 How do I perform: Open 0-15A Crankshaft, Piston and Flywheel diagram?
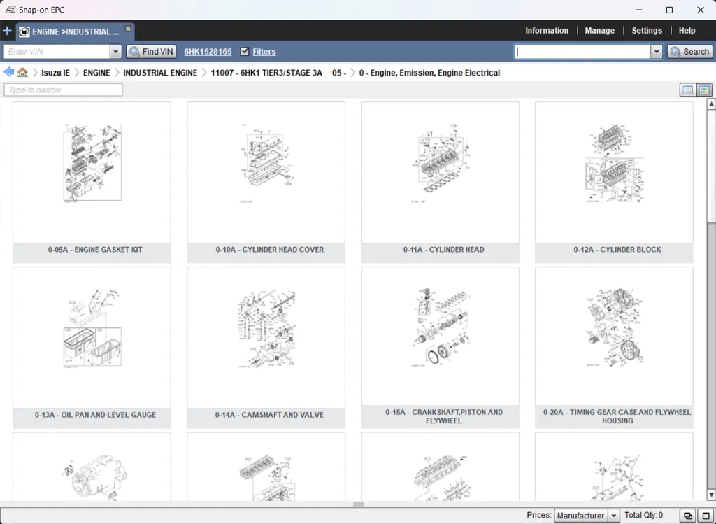pyautogui.click(x=441, y=337)
